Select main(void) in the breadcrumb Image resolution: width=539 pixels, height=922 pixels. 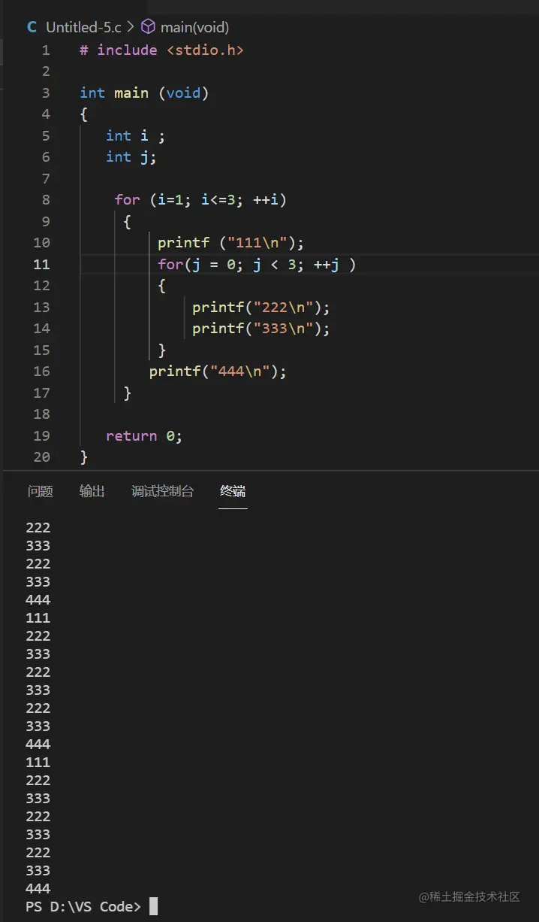(194, 27)
